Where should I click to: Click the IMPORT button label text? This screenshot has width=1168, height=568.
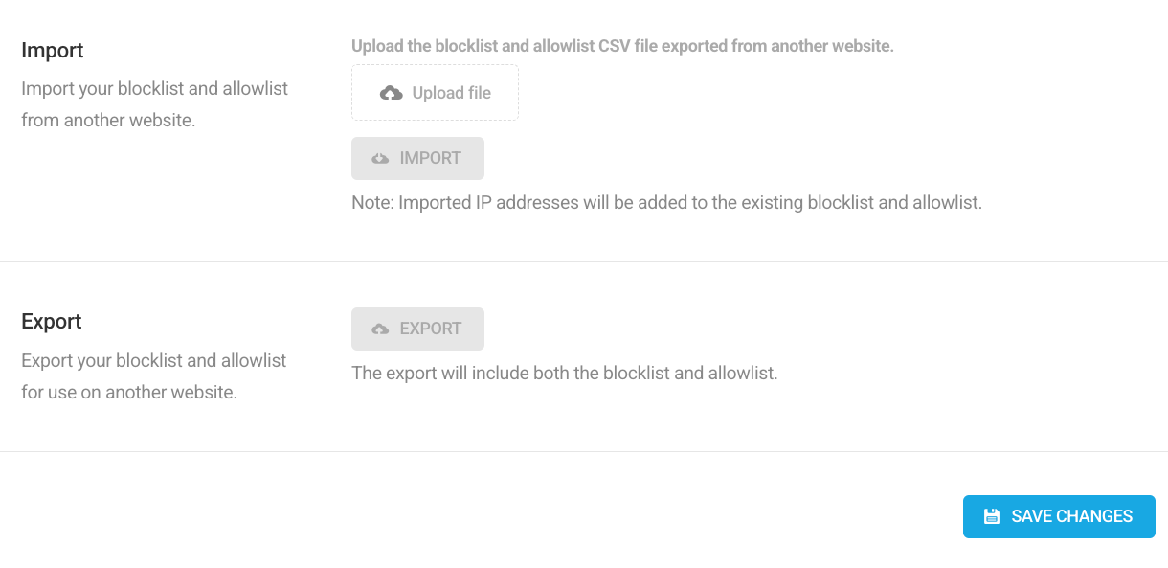point(431,158)
